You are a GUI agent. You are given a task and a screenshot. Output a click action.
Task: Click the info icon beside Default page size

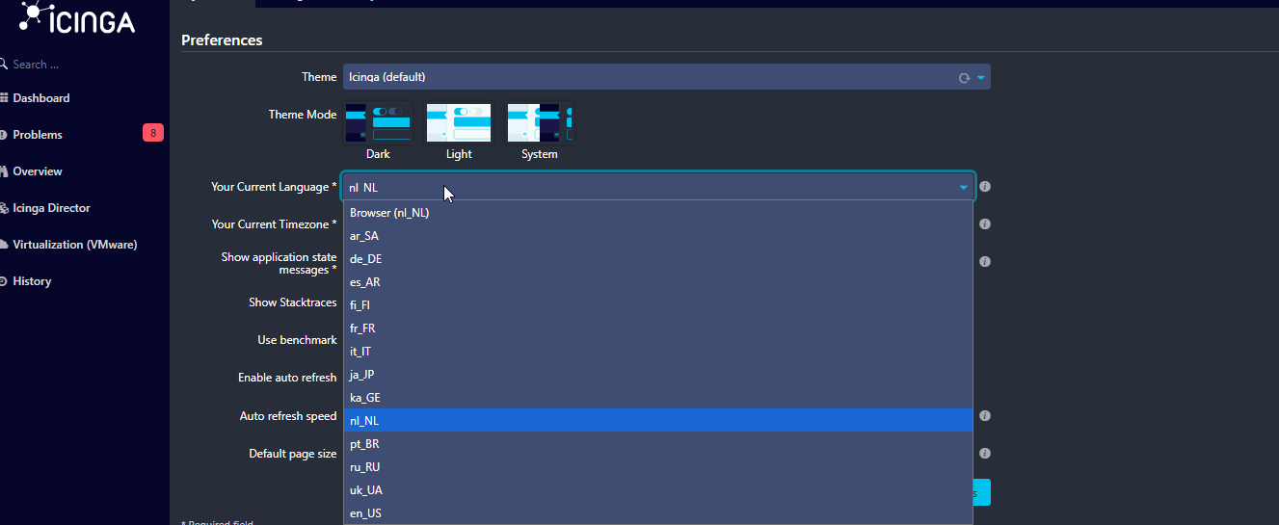click(x=985, y=454)
